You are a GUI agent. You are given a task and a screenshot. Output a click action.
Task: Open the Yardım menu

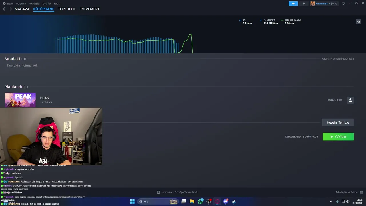(x=57, y=3)
